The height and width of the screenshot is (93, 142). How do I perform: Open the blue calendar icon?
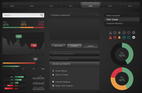124,38
